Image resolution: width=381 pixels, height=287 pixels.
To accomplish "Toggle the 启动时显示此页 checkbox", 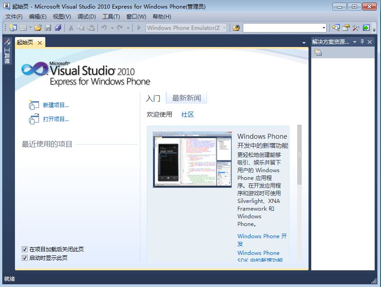I will pyautogui.click(x=24, y=258).
